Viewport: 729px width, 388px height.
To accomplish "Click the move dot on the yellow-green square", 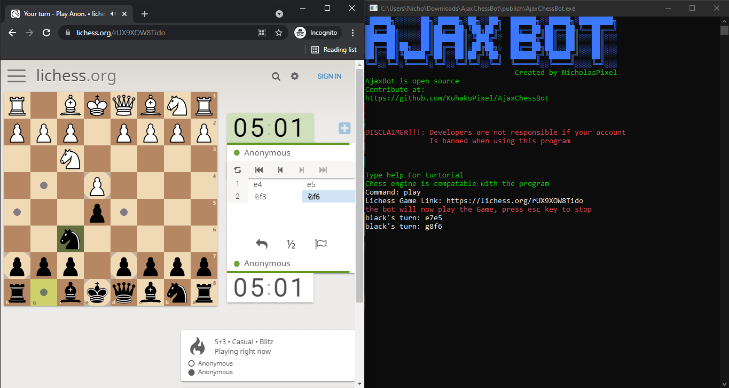I will pyautogui.click(x=44, y=292).
